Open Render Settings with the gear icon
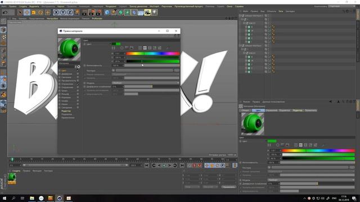360x202 pixels. [x=99, y=12]
